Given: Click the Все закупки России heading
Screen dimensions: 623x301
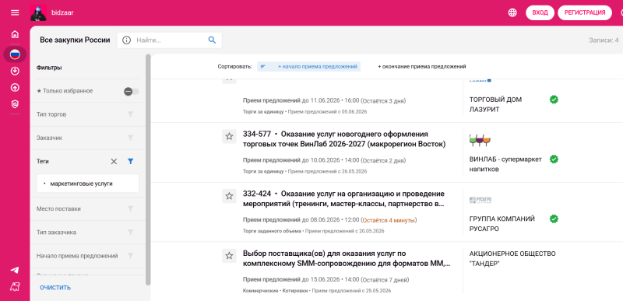Looking at the screenshot, I should pos(75,40).
